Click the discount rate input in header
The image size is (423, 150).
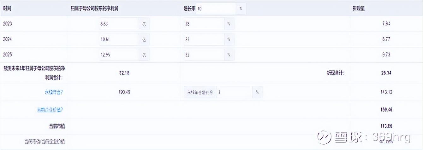(x=216, y=9)
